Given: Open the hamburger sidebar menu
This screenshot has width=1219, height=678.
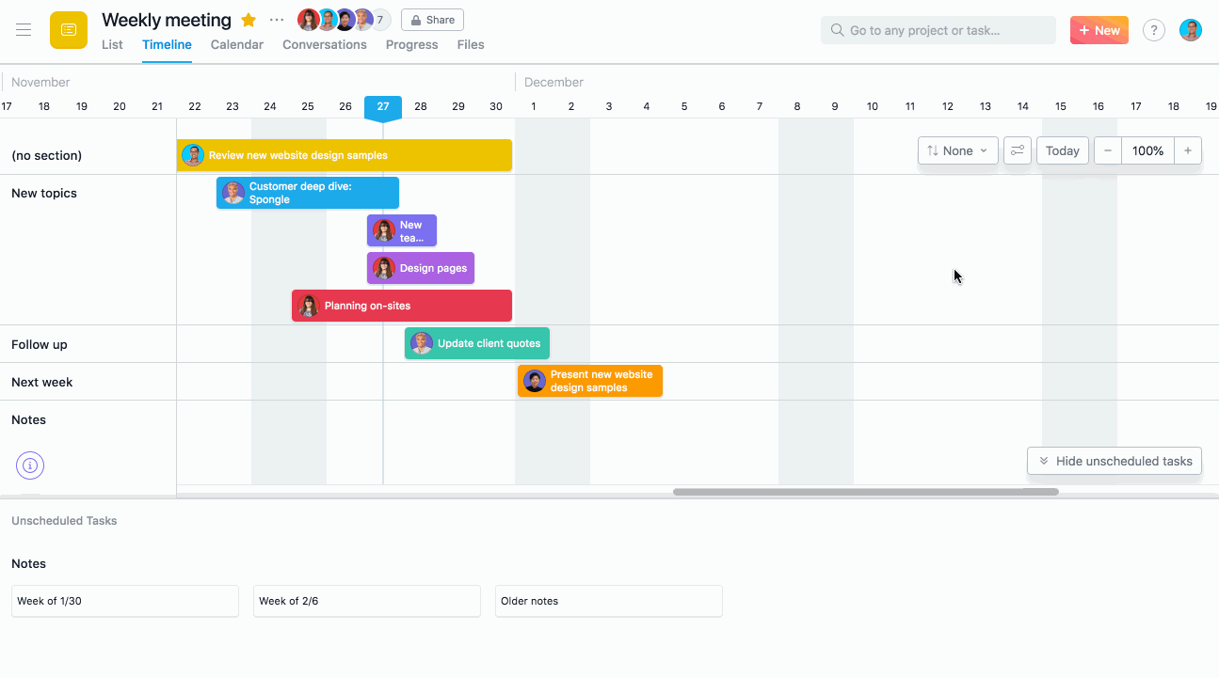Looking at the screenshot, I should pos(24,30).
